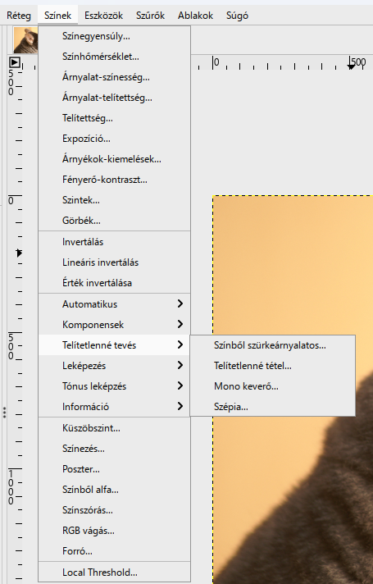The image size is (373, 584).
Task: Open Árnyalat-telítettség... dialog
Action: (114, 98)
